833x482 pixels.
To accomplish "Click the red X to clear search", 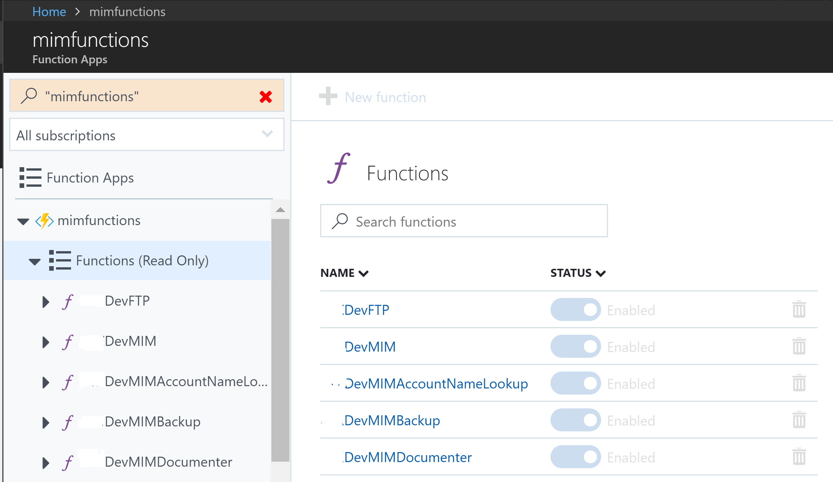I will (x=266, y=97).
